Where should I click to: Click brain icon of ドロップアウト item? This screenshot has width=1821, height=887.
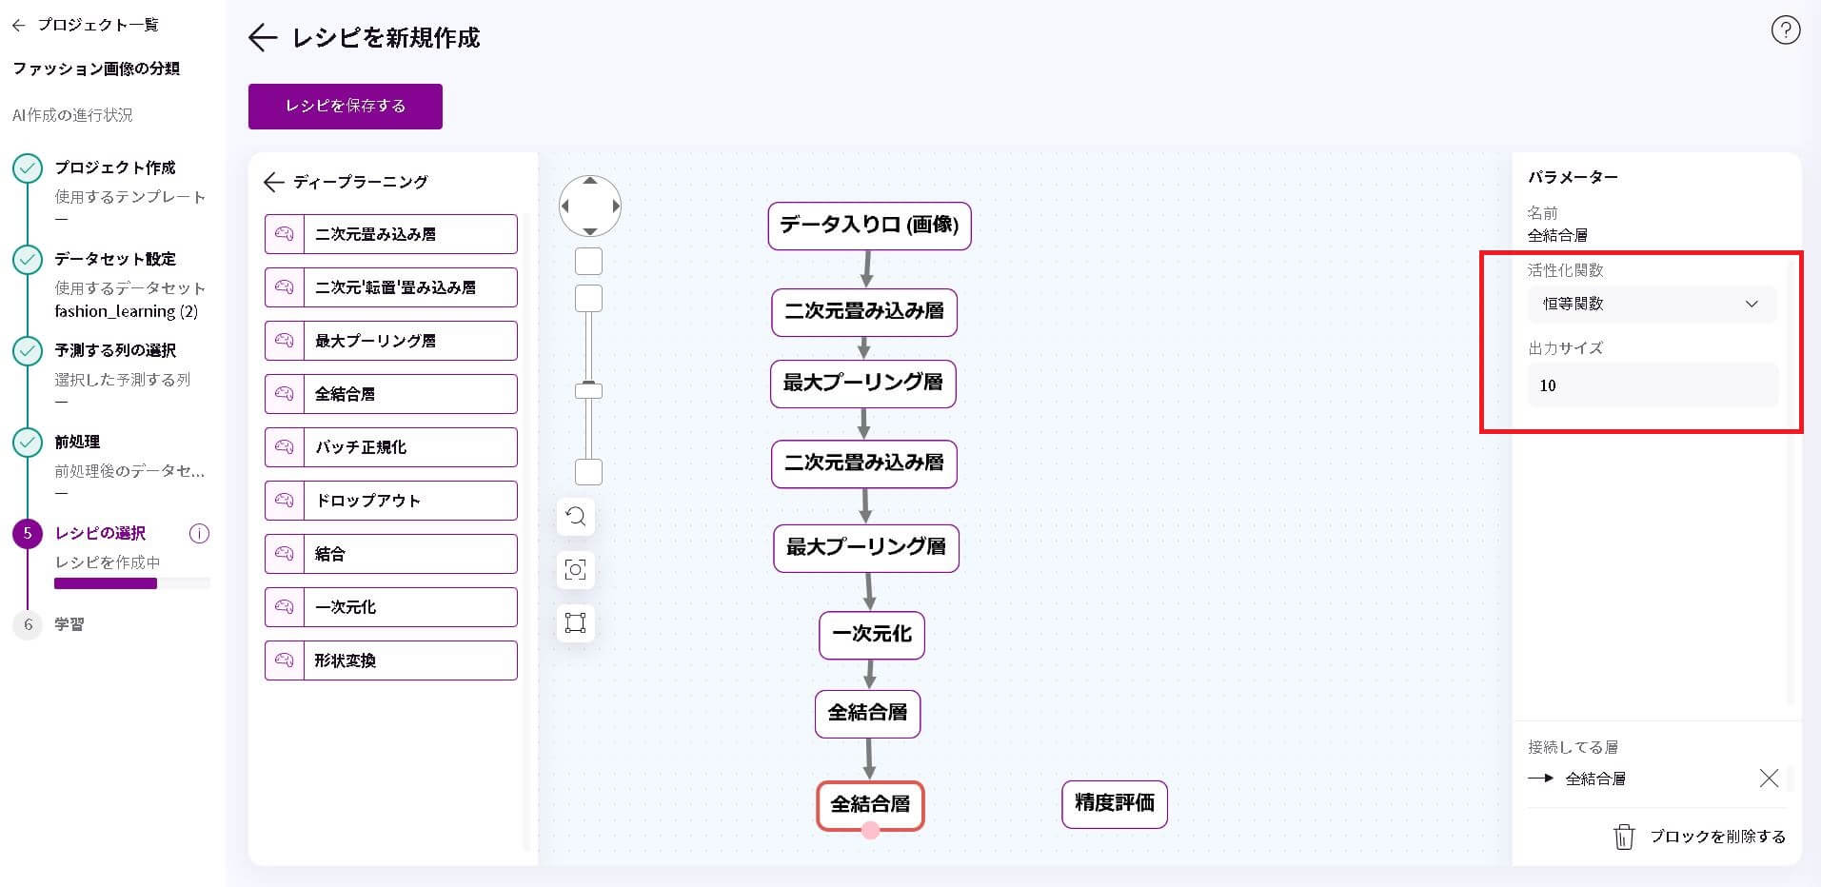tap(284, 501)
